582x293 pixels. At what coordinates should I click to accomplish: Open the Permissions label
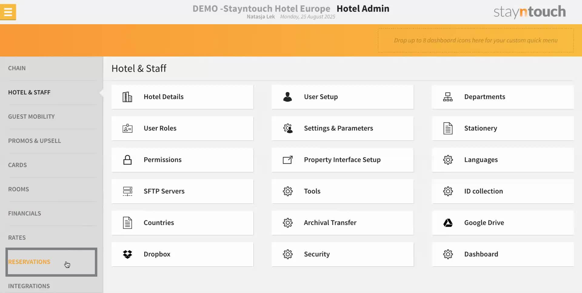162,160
